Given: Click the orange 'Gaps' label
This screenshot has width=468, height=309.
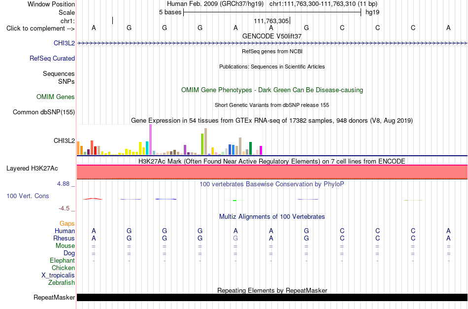Looking at the screenshot, I should (67, 223).
